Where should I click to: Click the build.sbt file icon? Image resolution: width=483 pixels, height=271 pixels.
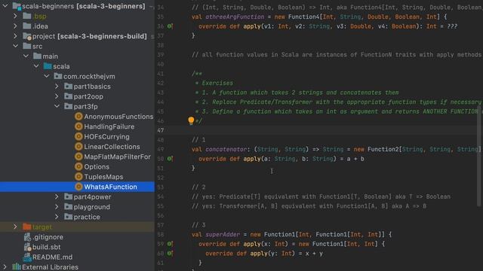[x=27, y=247]
